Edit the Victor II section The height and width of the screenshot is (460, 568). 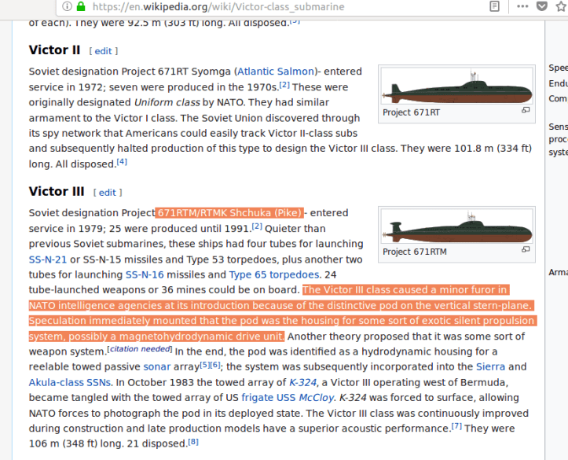point(106,51)
